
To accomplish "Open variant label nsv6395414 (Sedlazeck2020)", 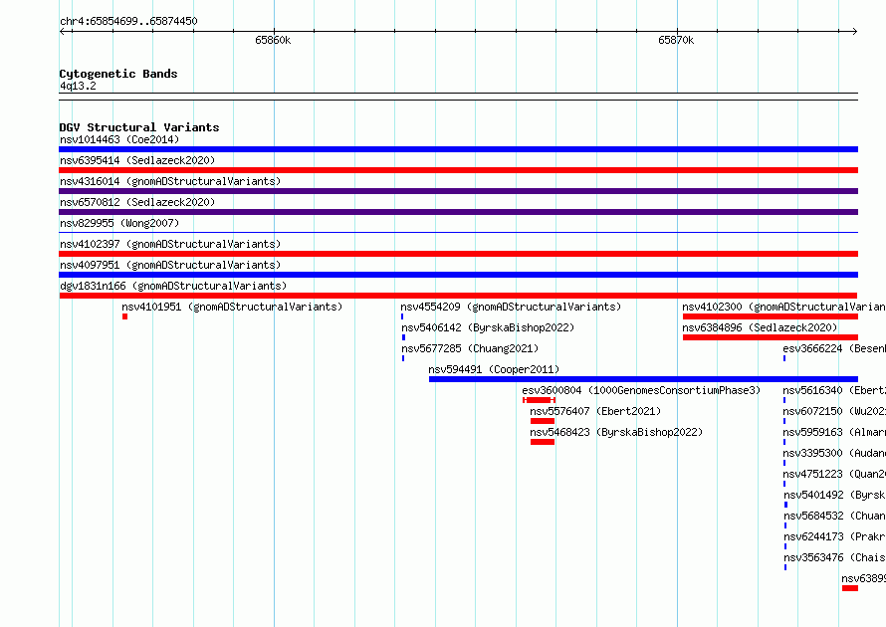I will pos(137,160).
